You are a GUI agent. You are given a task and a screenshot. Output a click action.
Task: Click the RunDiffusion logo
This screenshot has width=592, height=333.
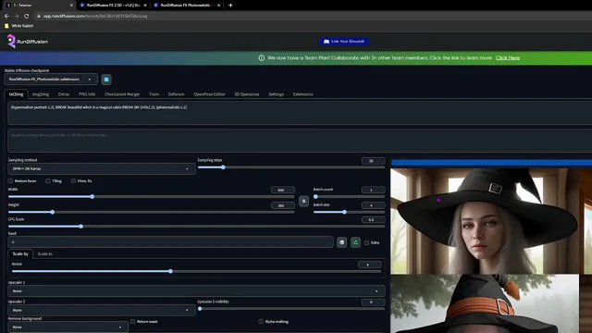point(28,41)
